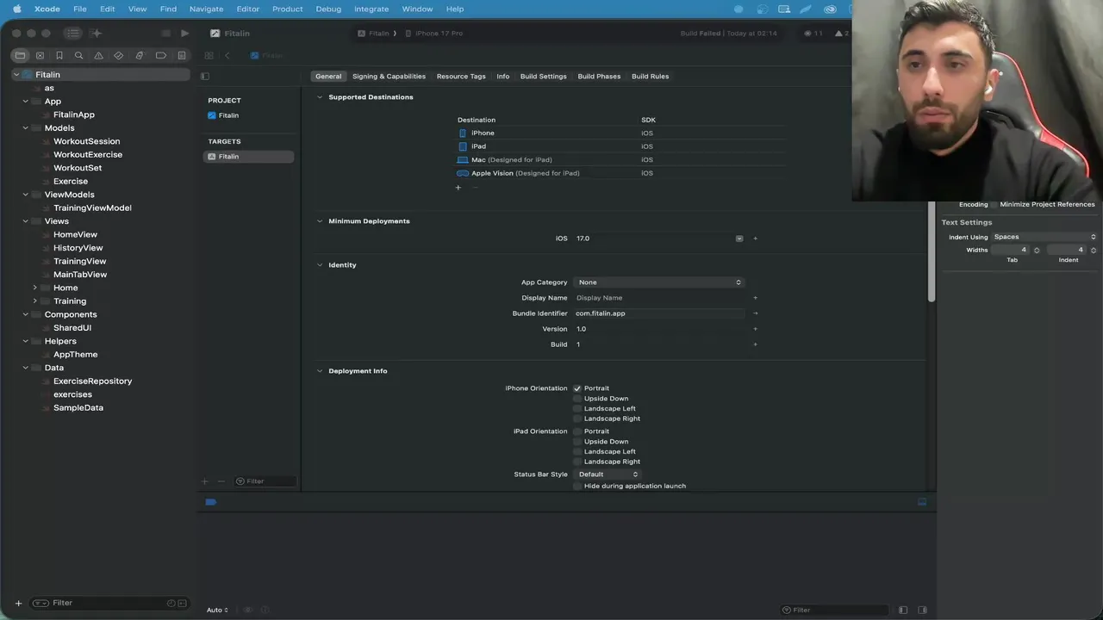Check Hide during application launch

[x=577, y=486]
